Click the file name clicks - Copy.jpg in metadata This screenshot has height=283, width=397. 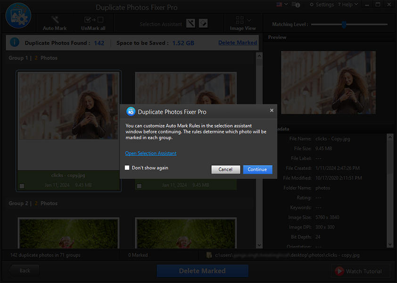click(333, 138)
